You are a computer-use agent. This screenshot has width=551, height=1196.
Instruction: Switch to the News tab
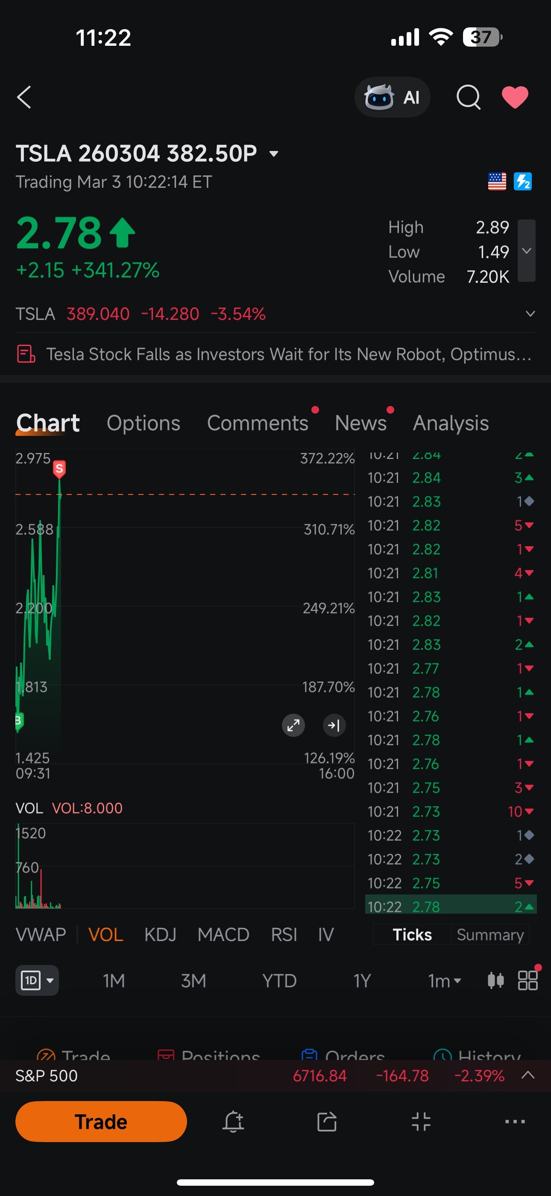[361, 423]
